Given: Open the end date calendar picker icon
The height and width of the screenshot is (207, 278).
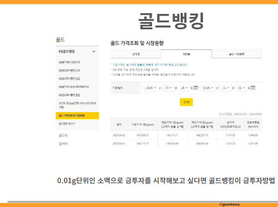Looking at the screenshot, I should click(x=253, y=88).
